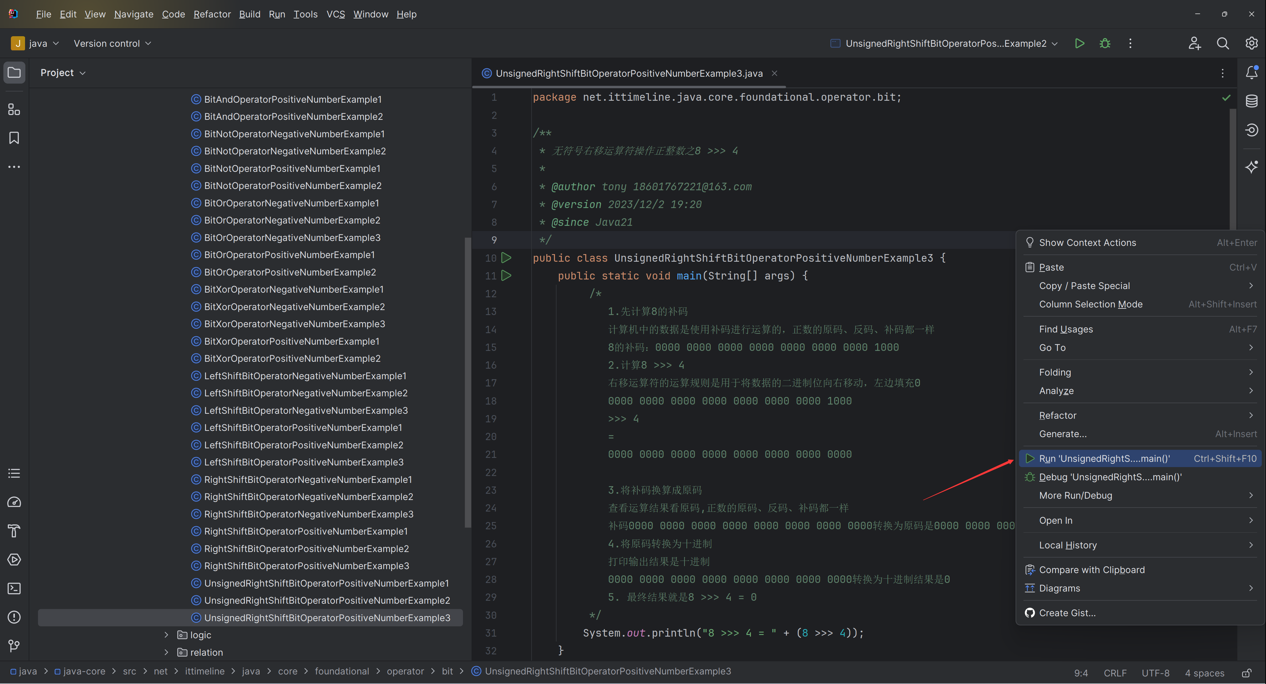Click the run gutter icon on line 10

pos(506,258)
